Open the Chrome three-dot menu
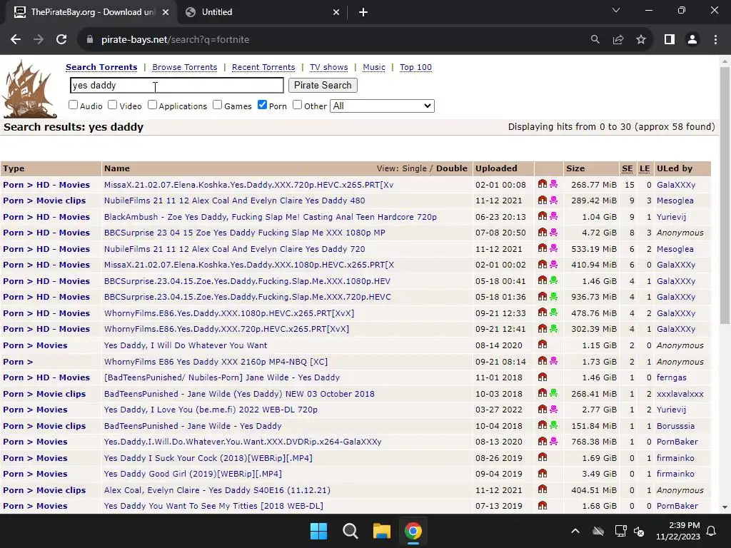This screenshot has height=548, width=731. click(715, 40)
